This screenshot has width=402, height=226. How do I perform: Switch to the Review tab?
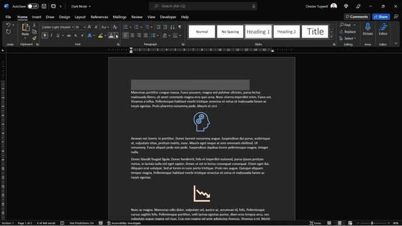pos(137,17)
